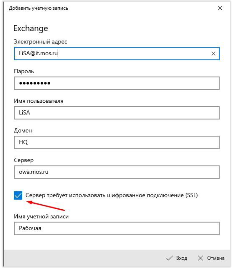This screenshot has height=269, width=234.
Task: Click into the Пароль password field
Action: pos(117,83)
